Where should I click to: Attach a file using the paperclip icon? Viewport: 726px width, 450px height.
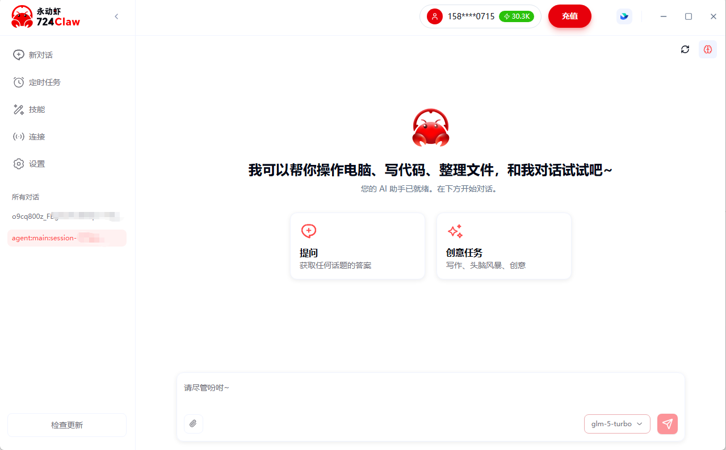pos(193,423)
